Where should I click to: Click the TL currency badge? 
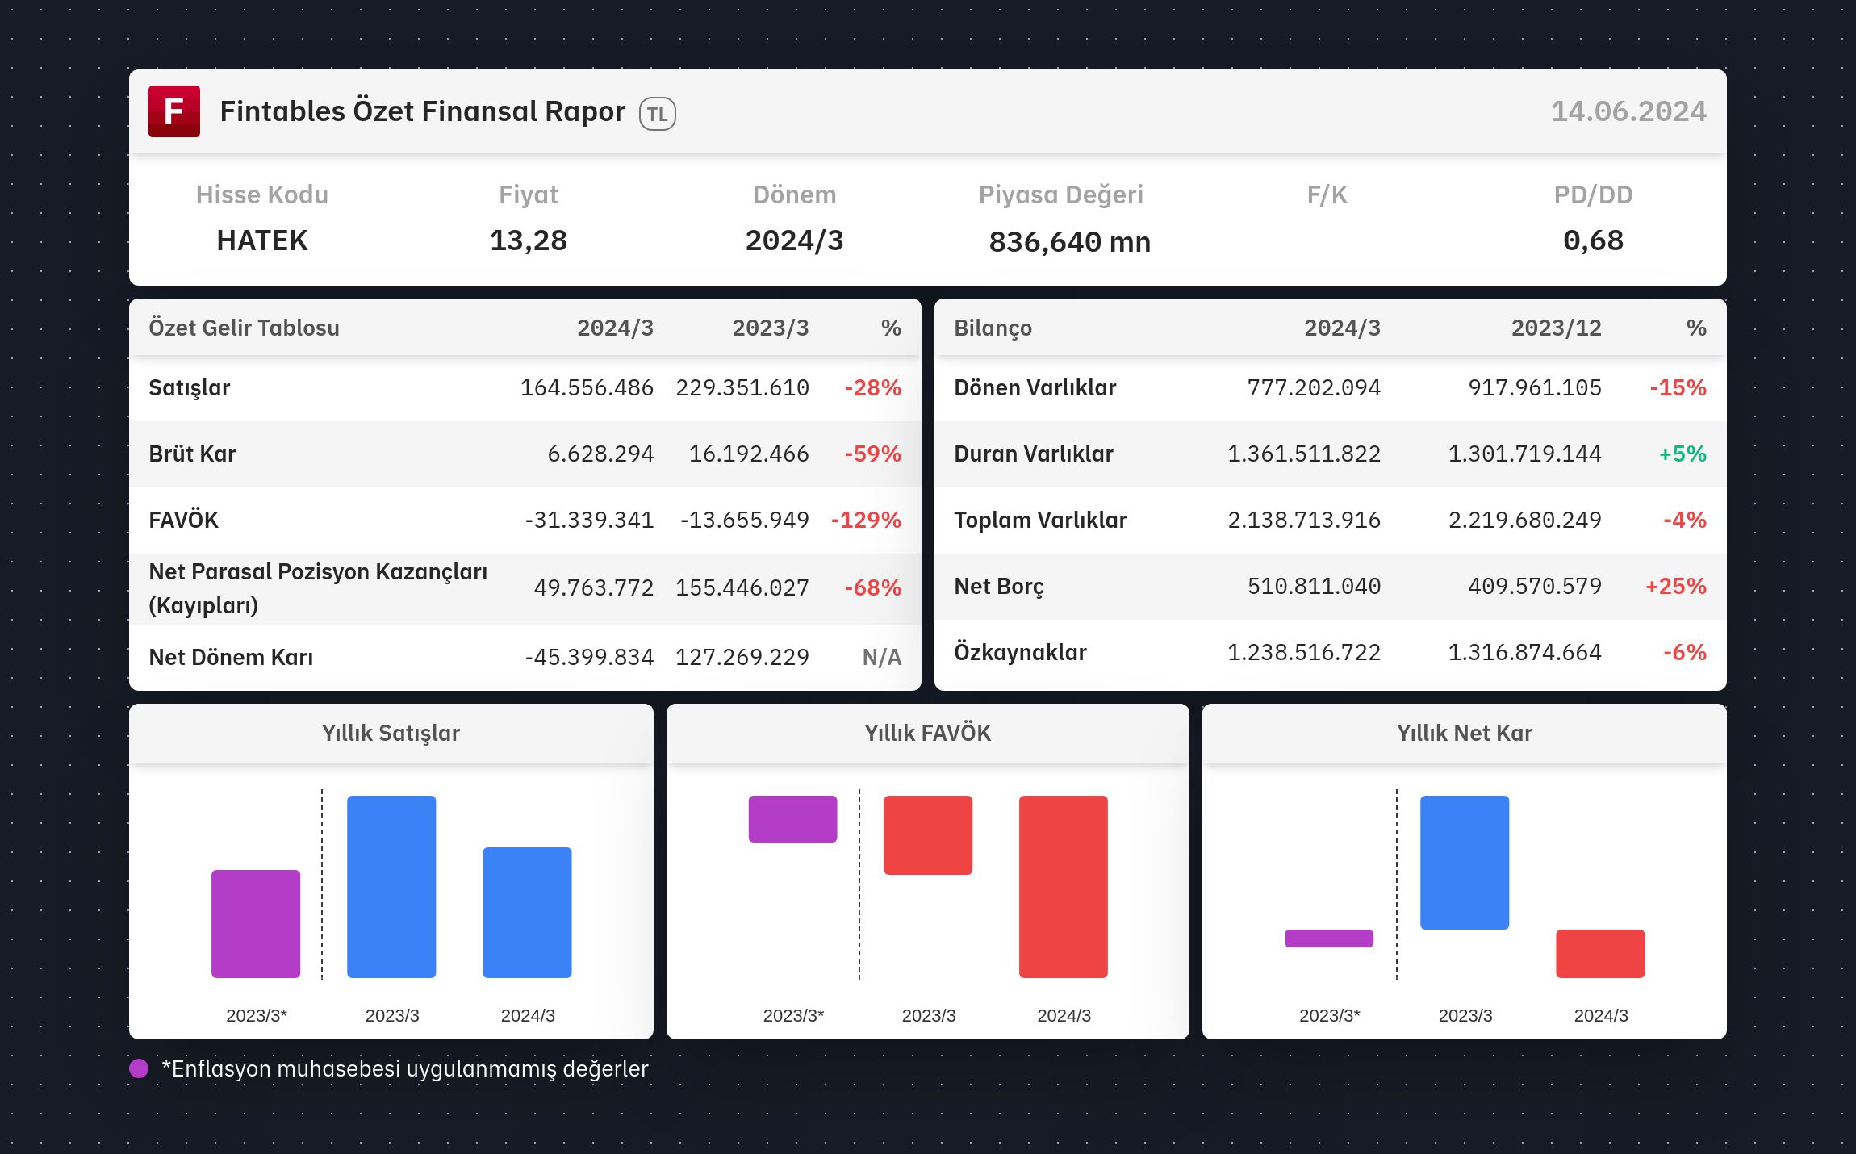coord(658,114)
